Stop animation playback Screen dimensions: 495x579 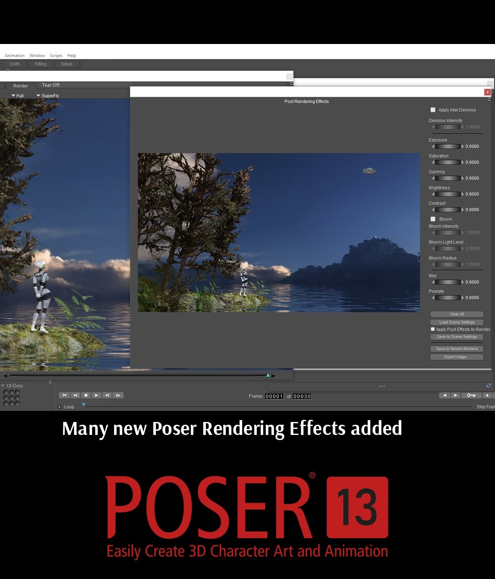[x=86, y=395]
